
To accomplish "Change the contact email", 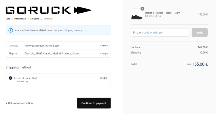I will 104,46.
